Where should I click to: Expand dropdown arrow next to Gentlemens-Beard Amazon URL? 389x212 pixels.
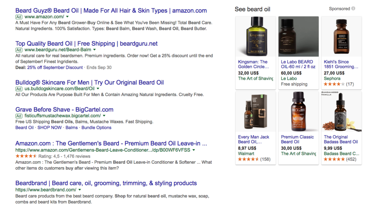click(194, 150)
